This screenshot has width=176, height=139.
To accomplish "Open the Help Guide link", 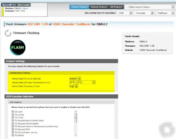I will [24, 5].
